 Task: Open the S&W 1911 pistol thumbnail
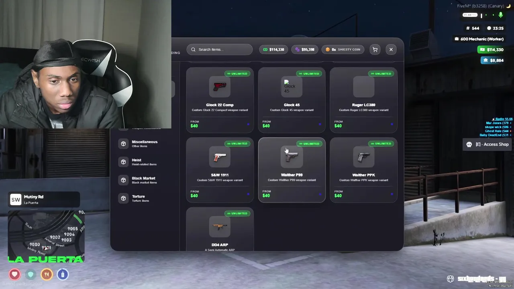[x=220, y=157]
